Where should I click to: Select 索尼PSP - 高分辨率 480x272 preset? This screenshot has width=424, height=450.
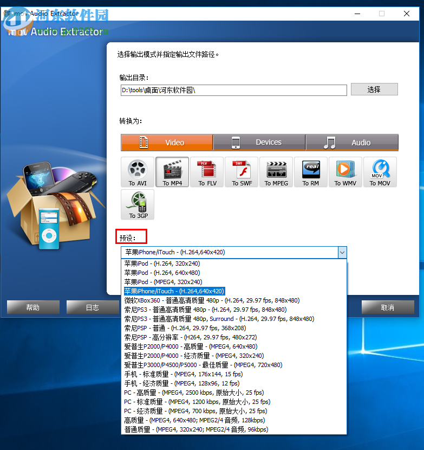[x=234, y=337]
